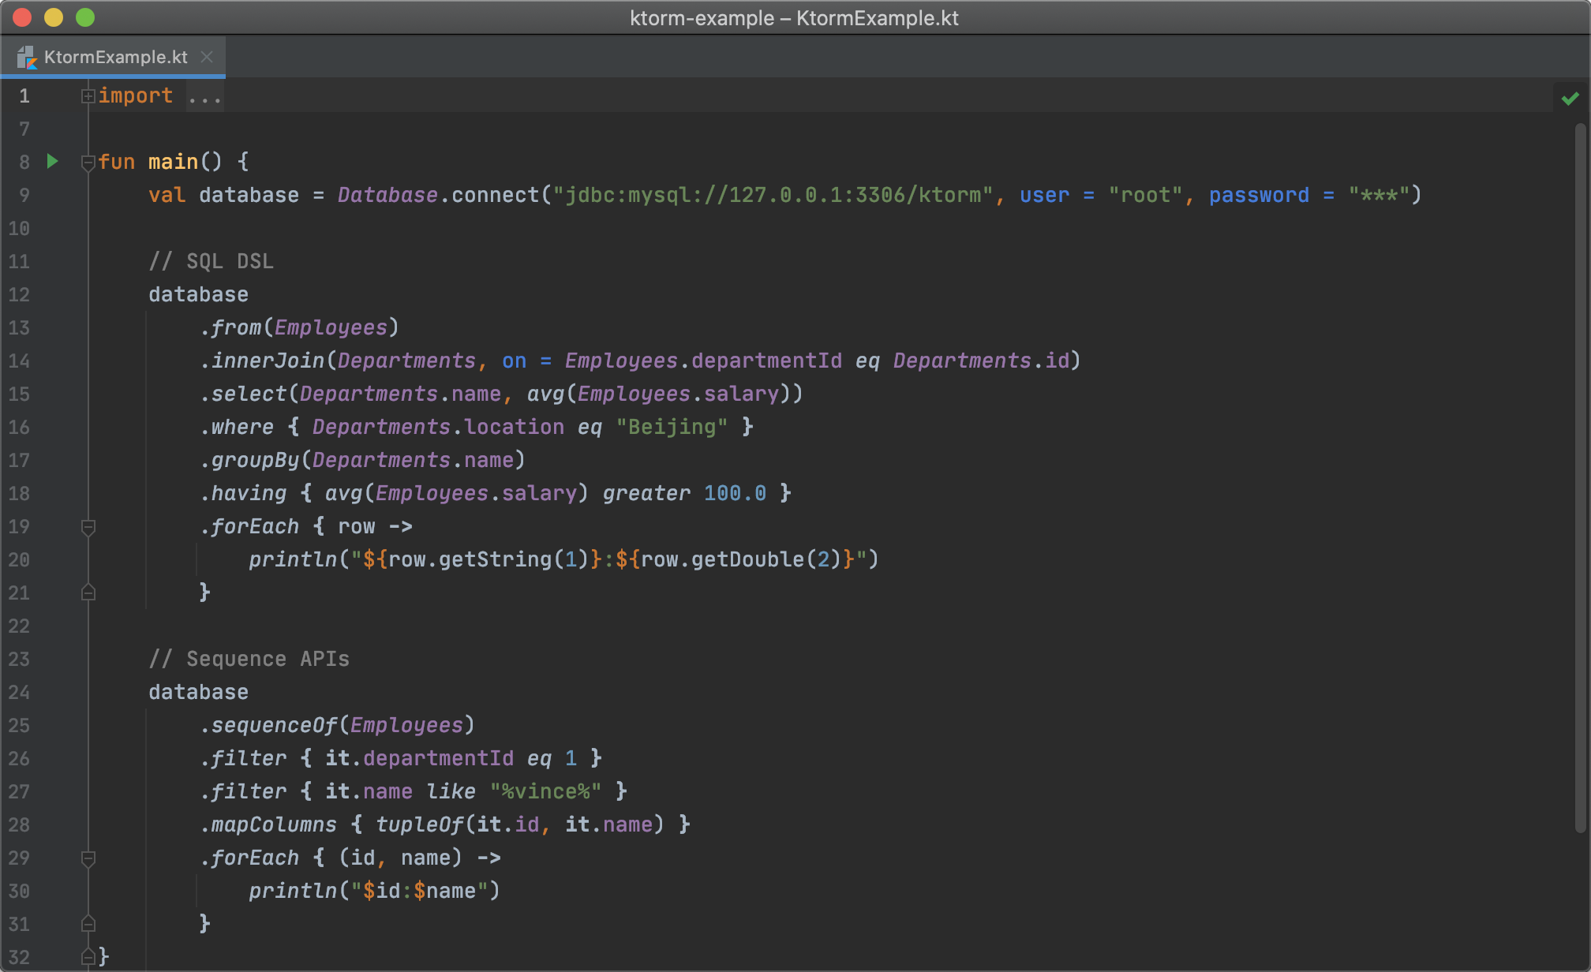Collapse the second forEach lambda with id, name
The image size is (1591, 972).
pos(88,858)
